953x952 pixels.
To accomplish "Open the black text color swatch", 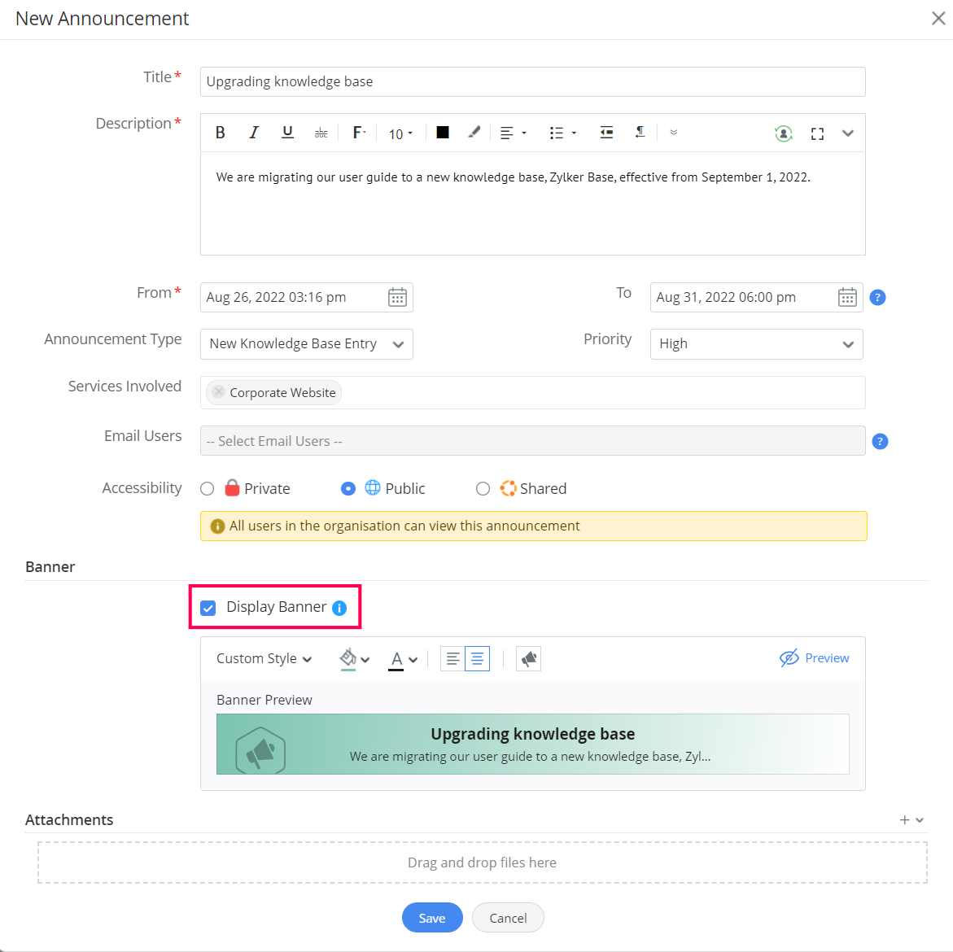I will (x=443, y=133).
